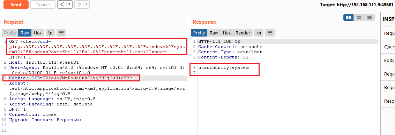The width and height of the screenshot is (395, 135).
Task: Switch Request view to Pretty tab
Action: tap(10, 33)
